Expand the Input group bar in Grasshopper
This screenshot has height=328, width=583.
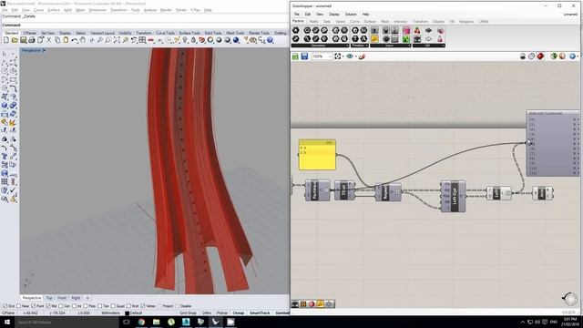tap(391, 46)
